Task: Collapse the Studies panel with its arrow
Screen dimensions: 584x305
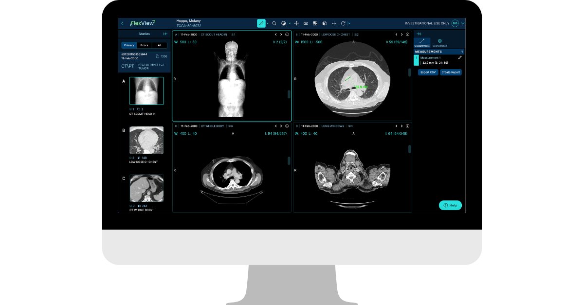Action: pos(165,34)
